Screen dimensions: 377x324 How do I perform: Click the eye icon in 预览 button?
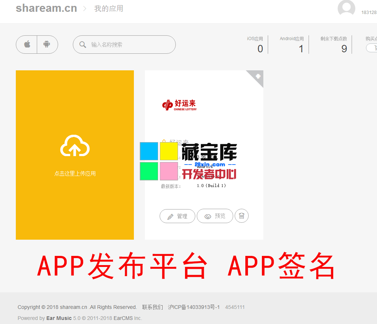[x=208, y=216]
